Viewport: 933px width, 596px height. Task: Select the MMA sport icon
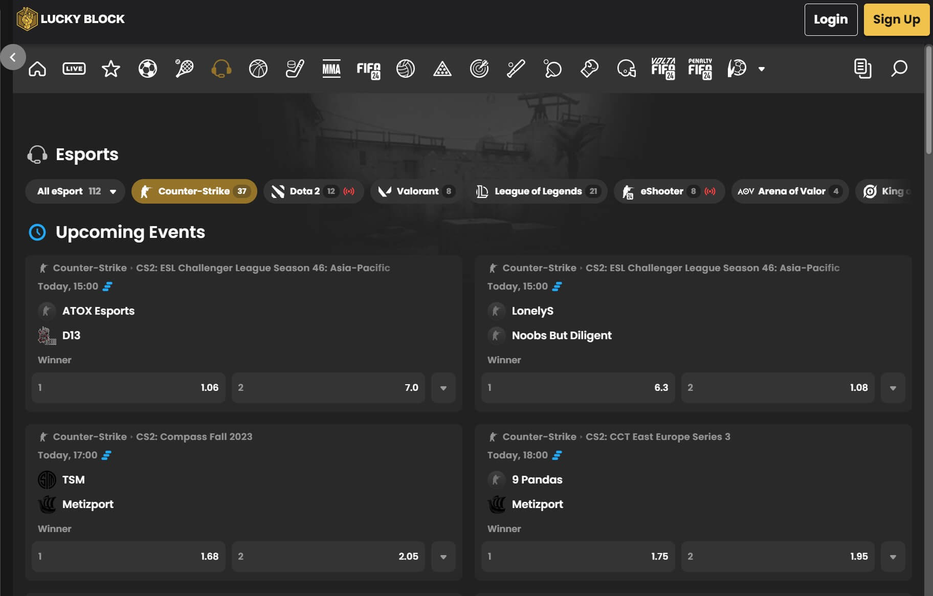(x=331, y=69)
